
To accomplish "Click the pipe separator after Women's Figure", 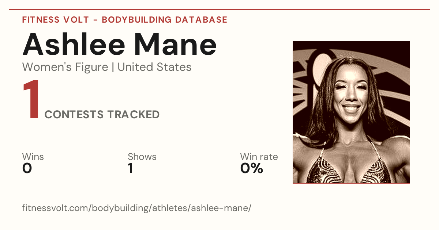I will tap(113, 67).
